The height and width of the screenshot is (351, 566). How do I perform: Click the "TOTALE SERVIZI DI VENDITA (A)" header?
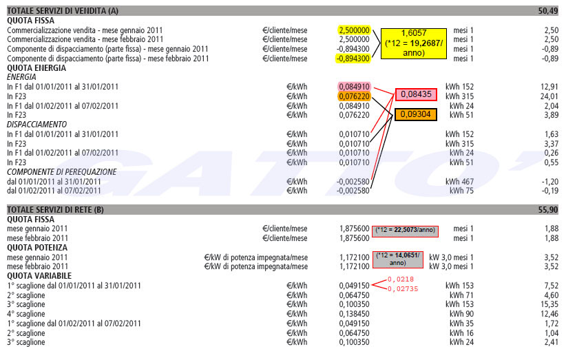(x=63, y=11)
